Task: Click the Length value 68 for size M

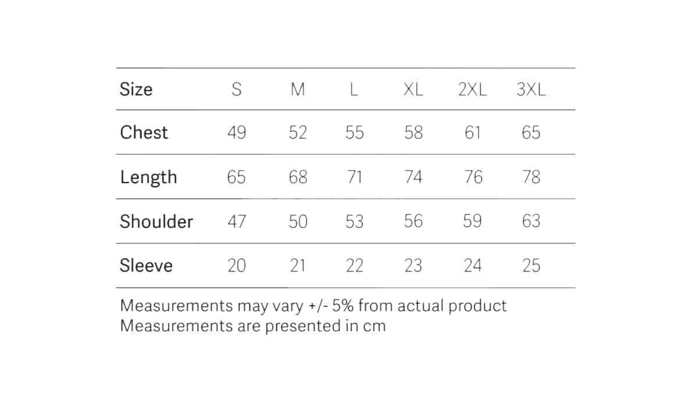Action: pos(298,177)
